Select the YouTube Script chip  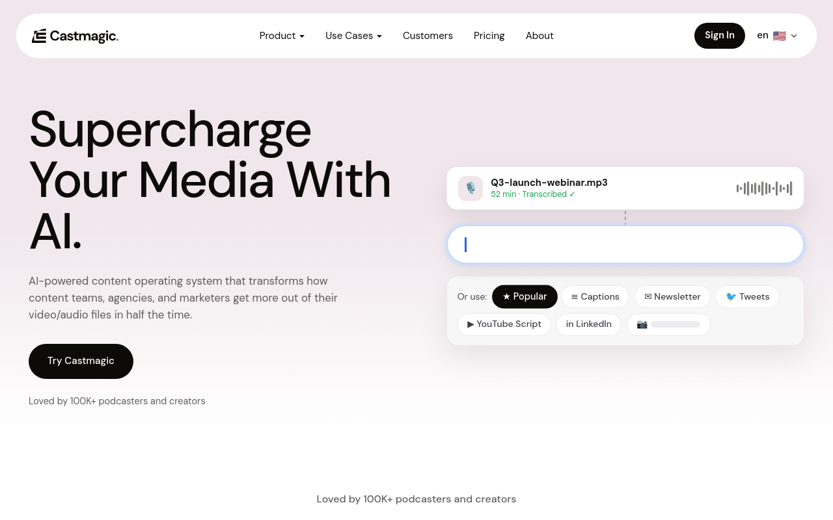point(504,324)
